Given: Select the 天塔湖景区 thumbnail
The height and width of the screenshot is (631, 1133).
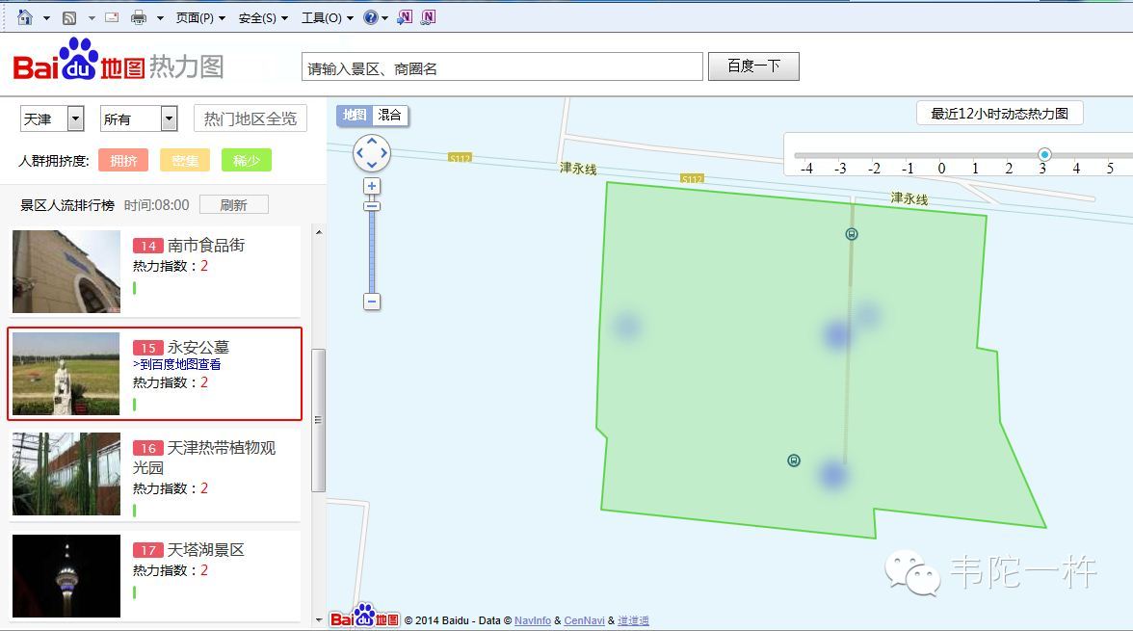Looking at the screenshot, I should coord(66,576).
